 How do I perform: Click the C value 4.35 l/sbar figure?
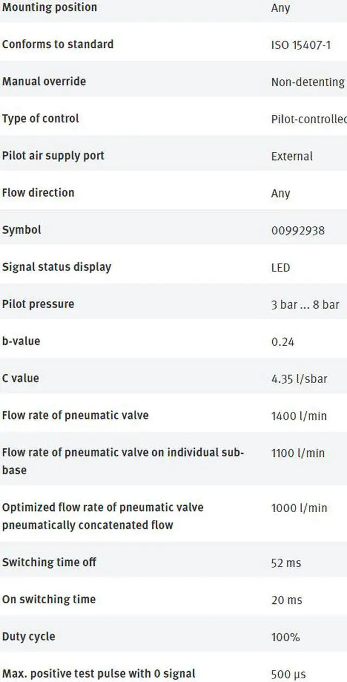(x=299, y=379)
